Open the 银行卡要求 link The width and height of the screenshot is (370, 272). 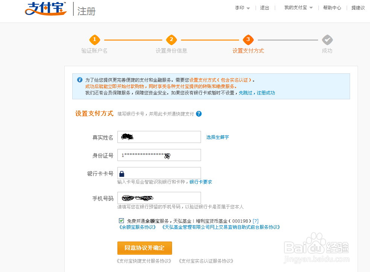point(201,182)
